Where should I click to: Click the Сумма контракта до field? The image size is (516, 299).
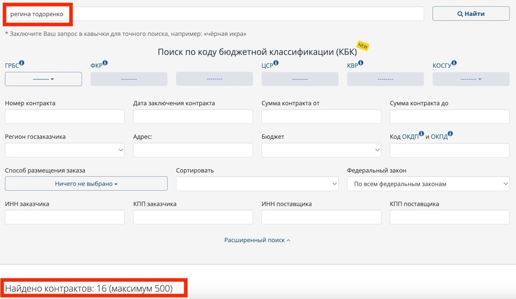pyautogui.click(x=450, y=117)
